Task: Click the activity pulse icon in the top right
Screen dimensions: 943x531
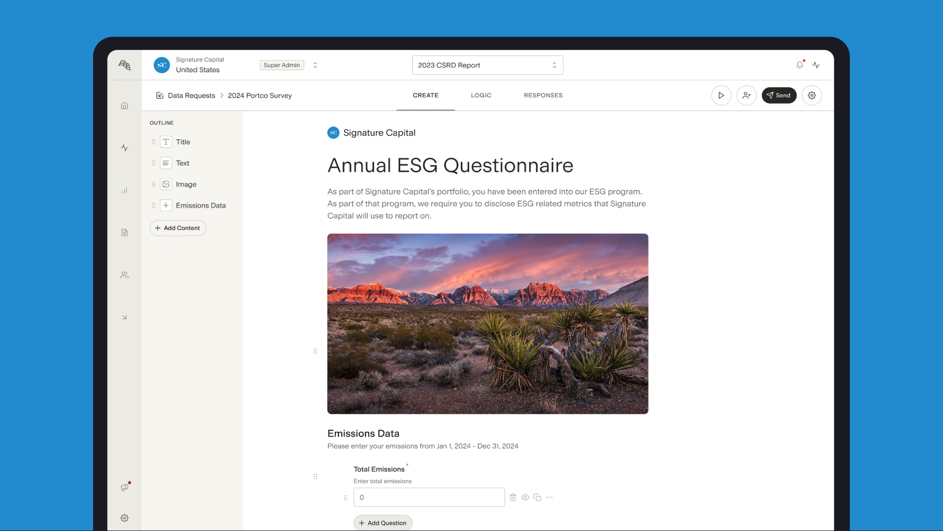Action: point(816,65)
